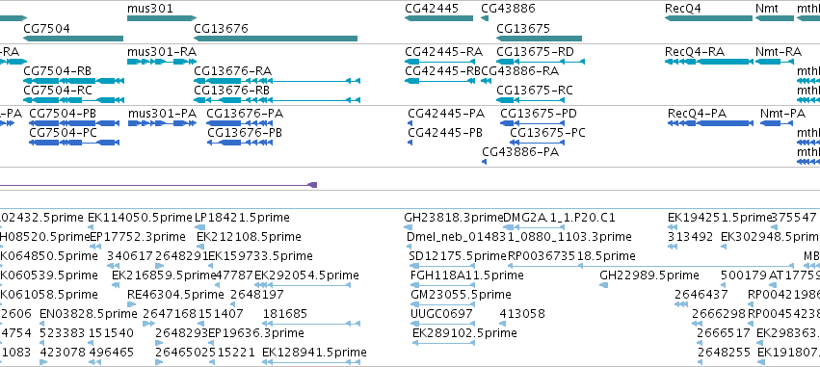
Task: Select transcript CG13676-RA glyph
Action: [x=277, y=81]
